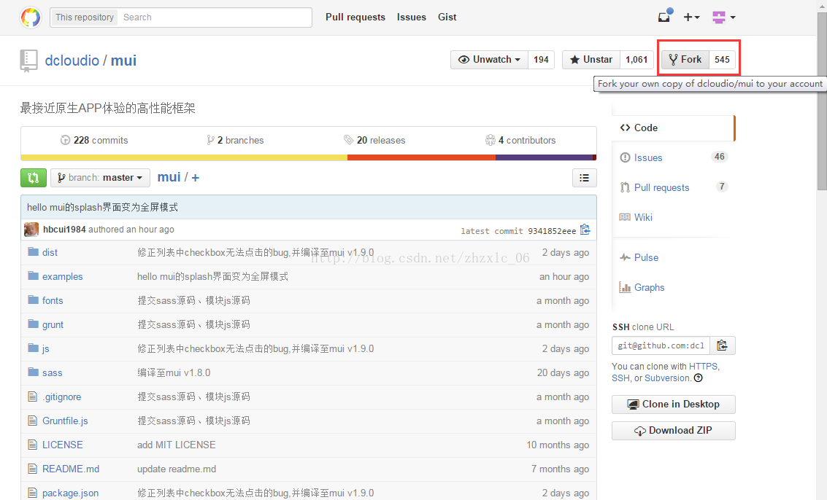Open the dcloudio owner link
The width and height of the screenshot is (827, 500).
[72, 60]
